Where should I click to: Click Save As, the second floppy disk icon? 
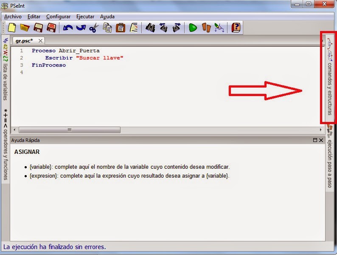tap(51, 28)
